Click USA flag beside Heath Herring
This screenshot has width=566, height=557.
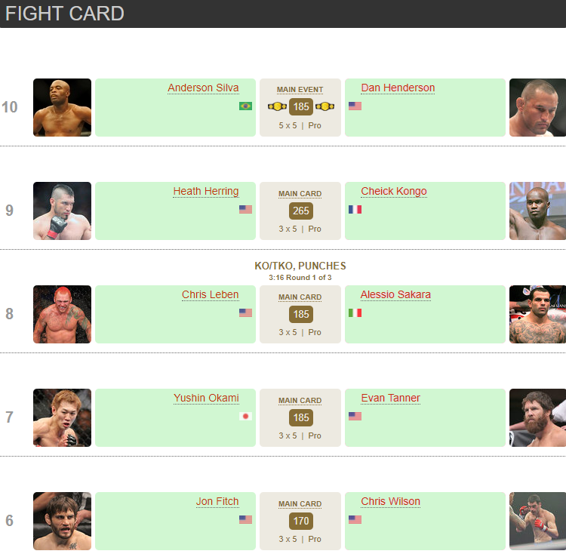pos(245,209)
